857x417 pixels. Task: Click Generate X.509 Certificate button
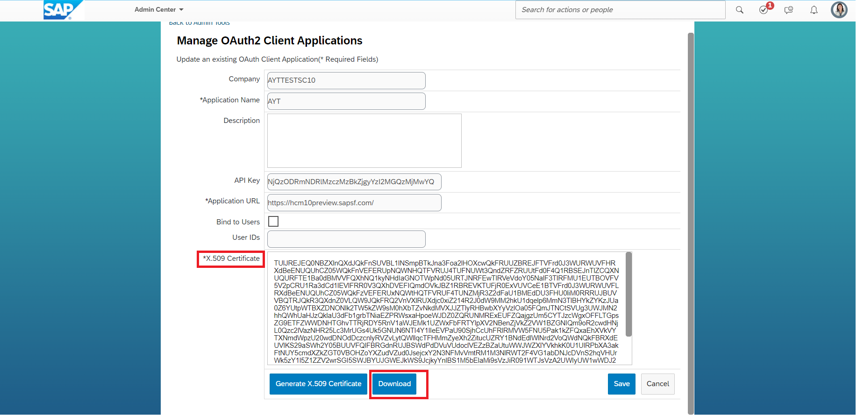pyautogui.click(x=318, y=384)
